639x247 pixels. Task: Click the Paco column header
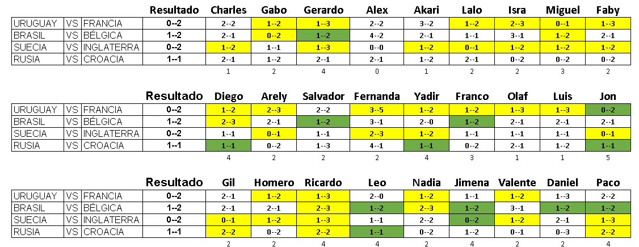(608, 183)
